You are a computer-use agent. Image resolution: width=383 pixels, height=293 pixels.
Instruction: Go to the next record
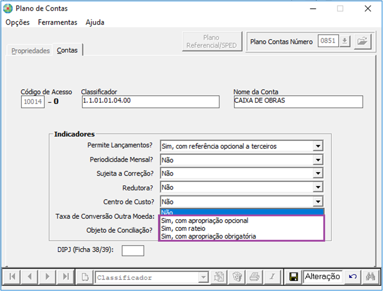click(47, 276)
